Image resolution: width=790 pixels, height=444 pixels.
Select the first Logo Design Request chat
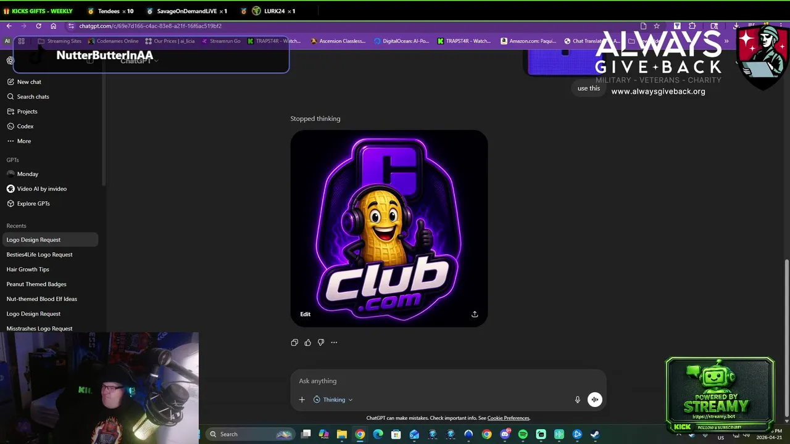[x=49, y=240]
